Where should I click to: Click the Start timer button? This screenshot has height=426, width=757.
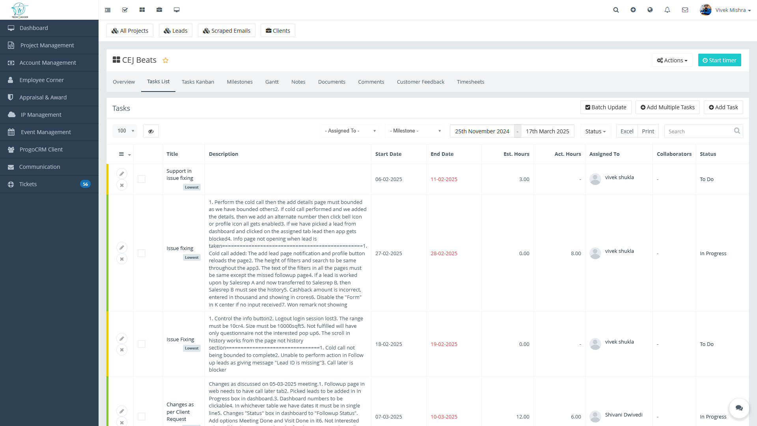[720, 60]
